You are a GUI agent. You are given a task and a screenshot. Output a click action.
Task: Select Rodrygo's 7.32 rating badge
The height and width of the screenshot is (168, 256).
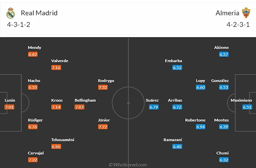[x=103, y=87]
